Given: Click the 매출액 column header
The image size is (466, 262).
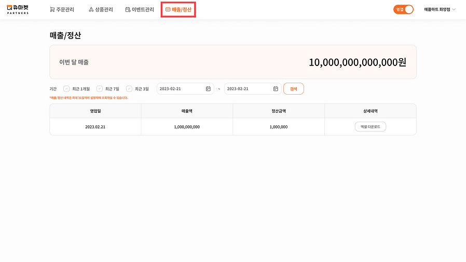Looking at the screenshot, I should click(x=187, y=111).
